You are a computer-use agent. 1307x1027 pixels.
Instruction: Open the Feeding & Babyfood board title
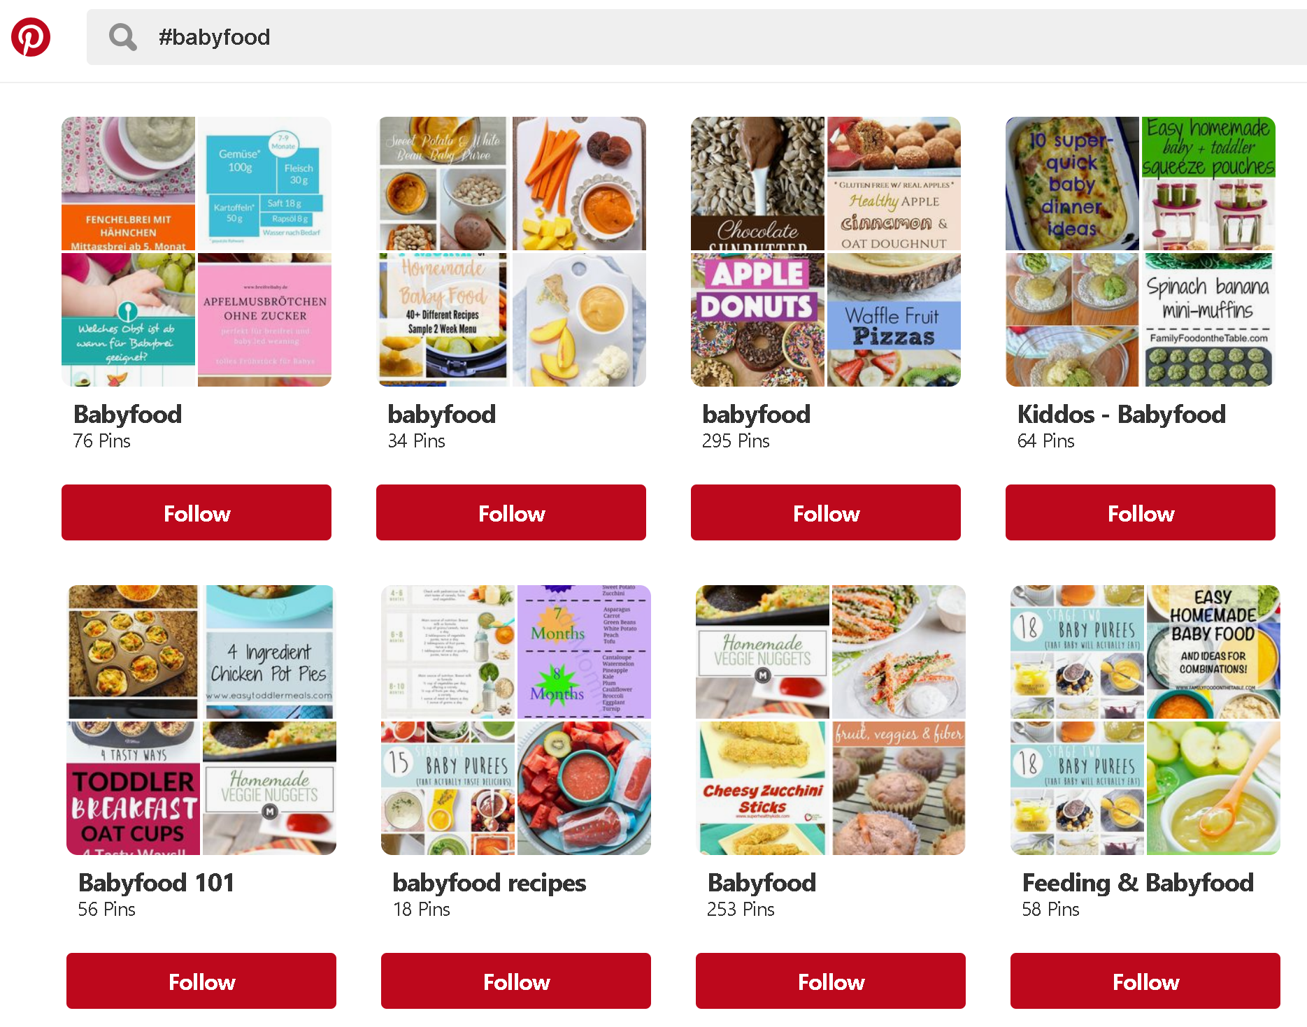point(1138,882)
